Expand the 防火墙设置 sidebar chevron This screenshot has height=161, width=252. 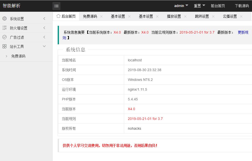click(44, 28)
